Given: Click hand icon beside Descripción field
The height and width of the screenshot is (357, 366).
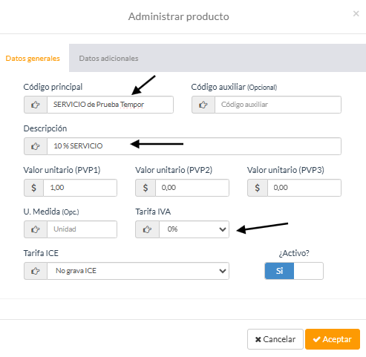Looking at the screenshot, I should [36, 146].
